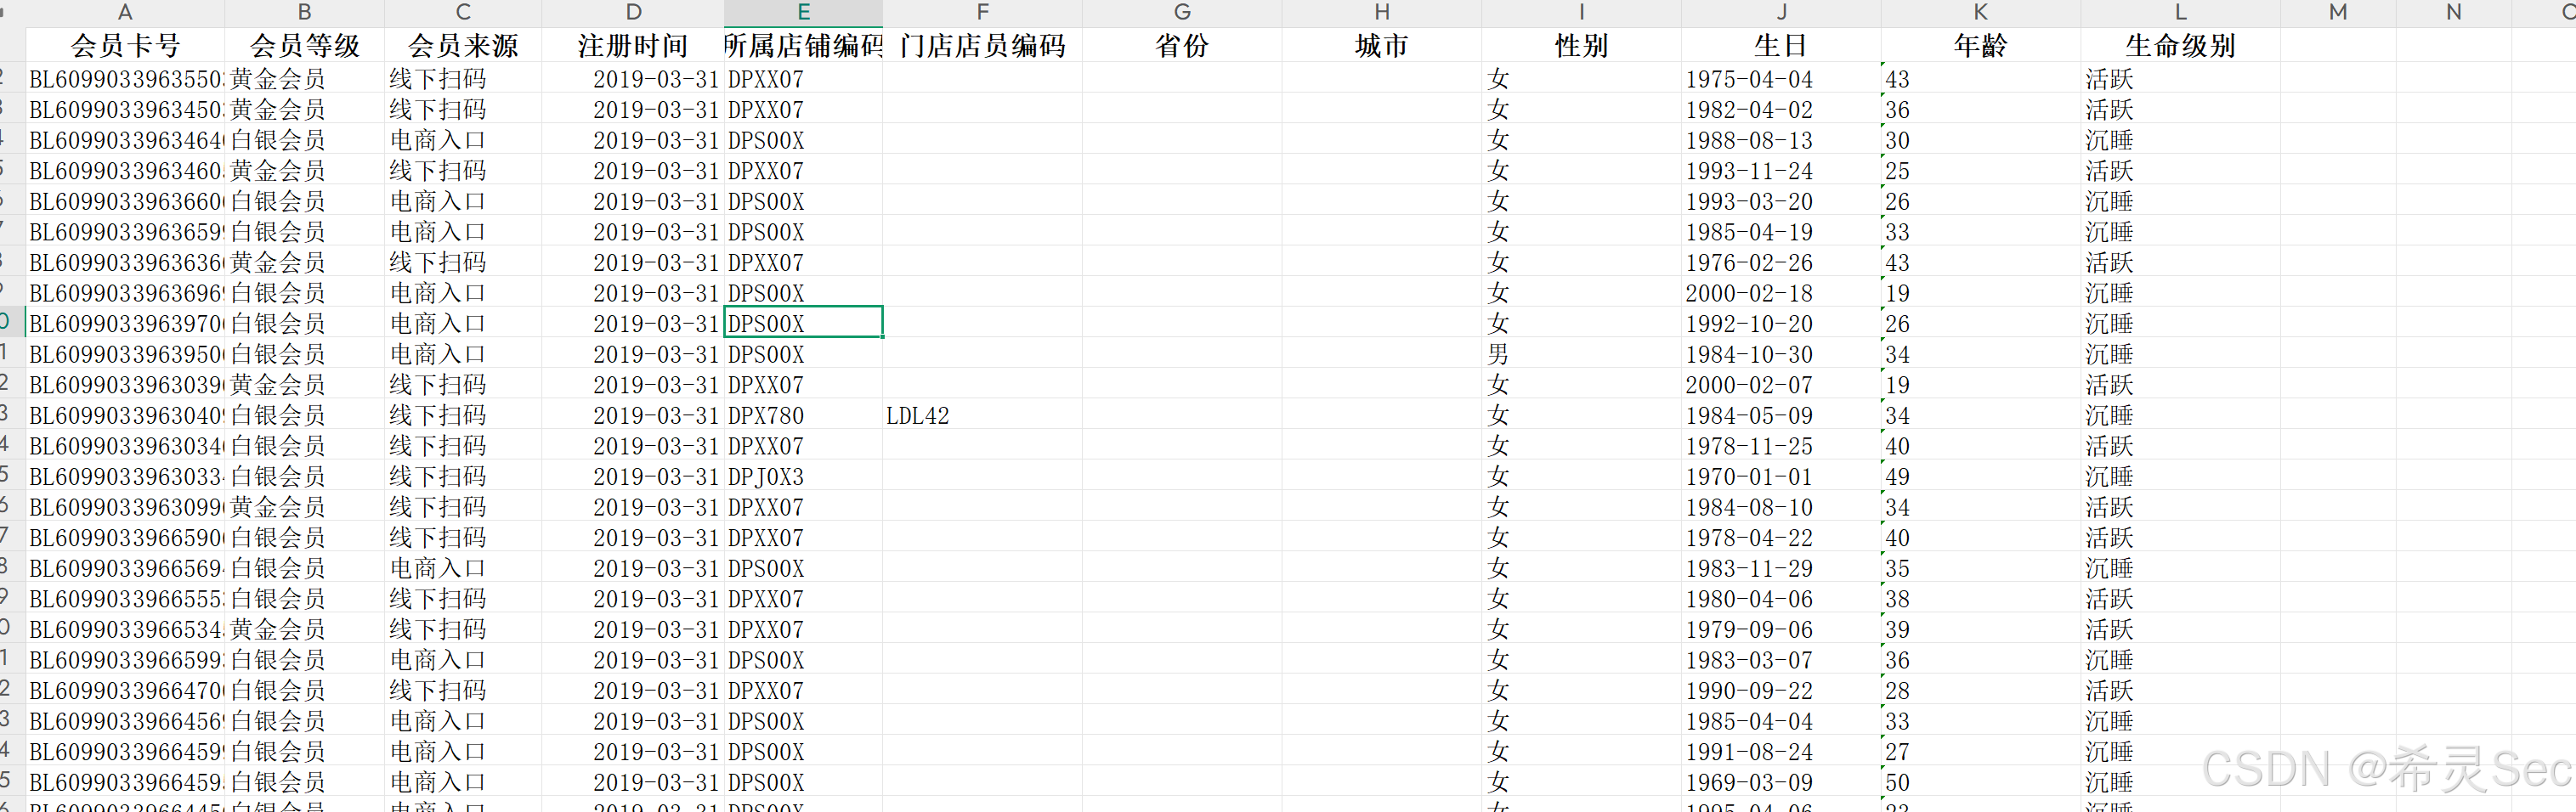Select birthday cell 1970-01-01
The height and width of the screenshot is (812, 2576).
coord(1781,476)
